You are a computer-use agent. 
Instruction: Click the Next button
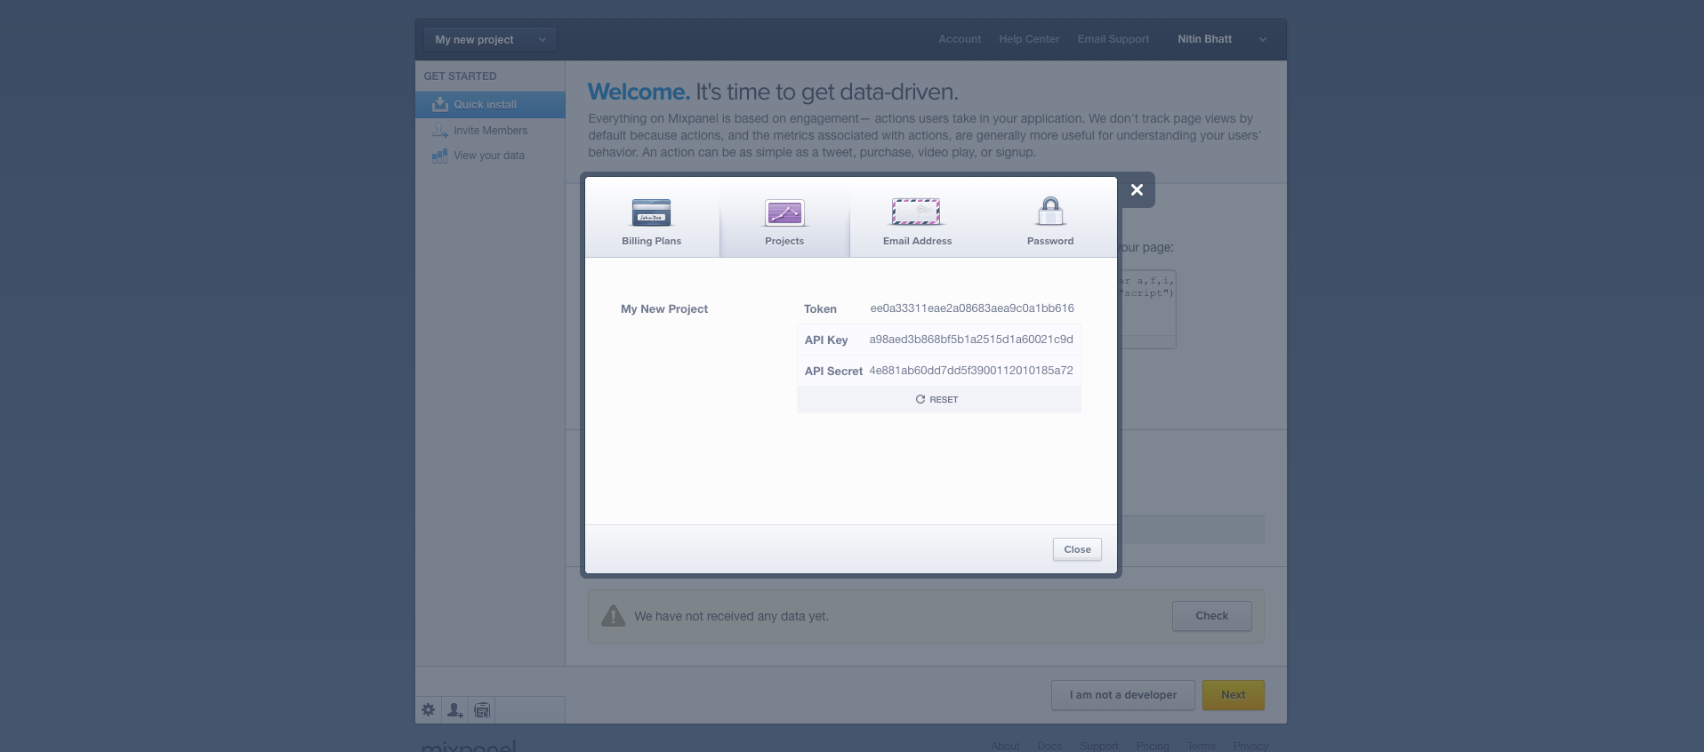coord(1233,695)
